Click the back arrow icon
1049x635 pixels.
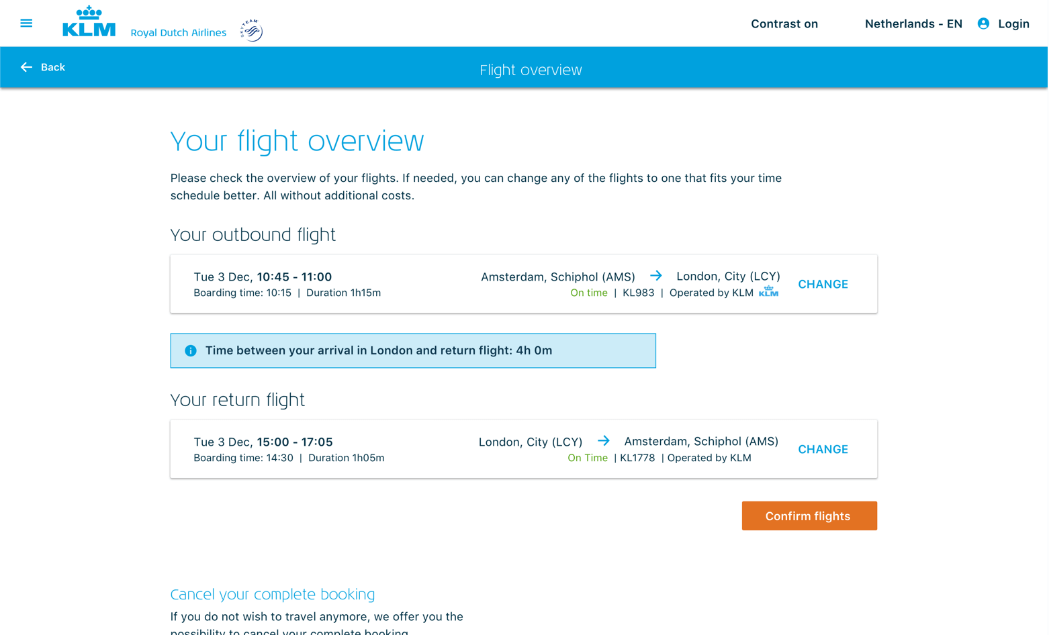(26, 67)
